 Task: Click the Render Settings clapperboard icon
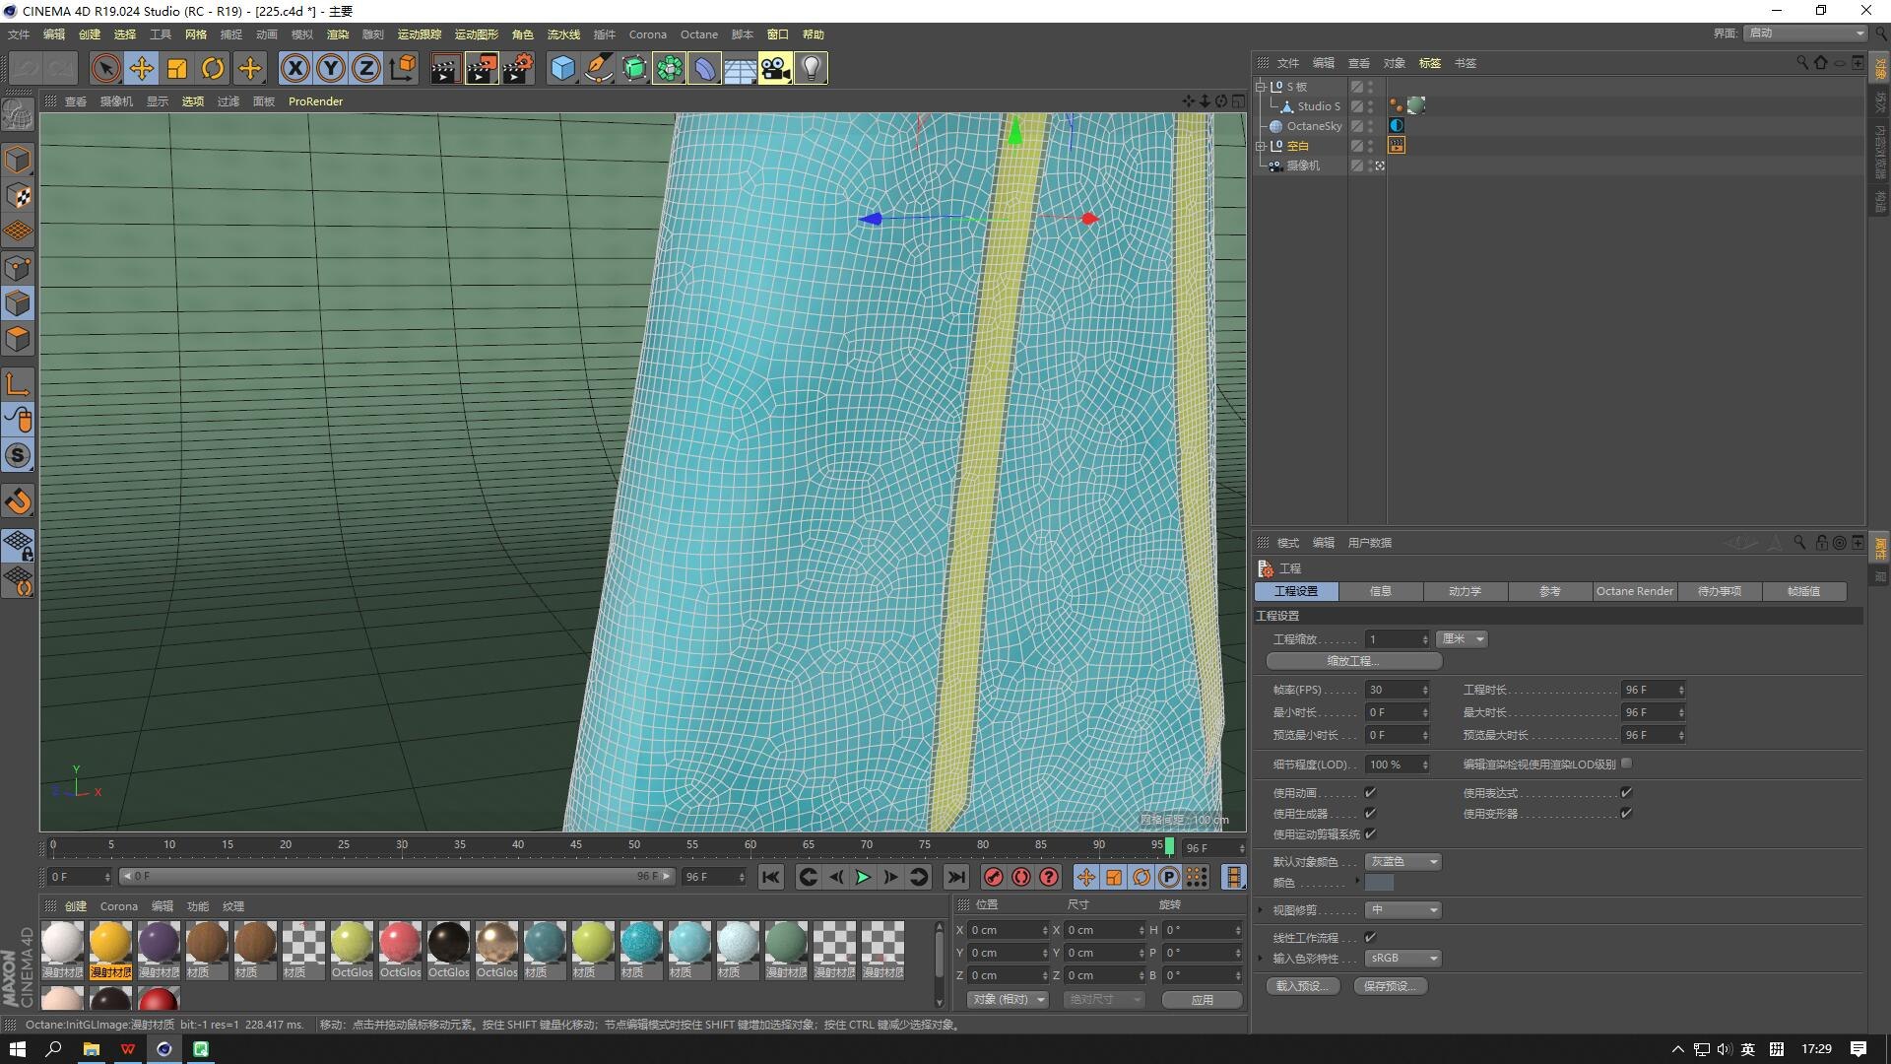pos(517,68)
